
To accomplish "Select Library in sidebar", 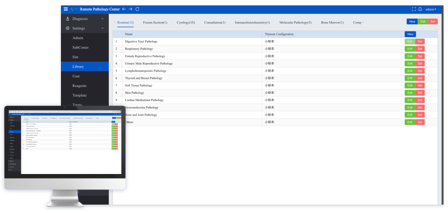I will [85, 66].
